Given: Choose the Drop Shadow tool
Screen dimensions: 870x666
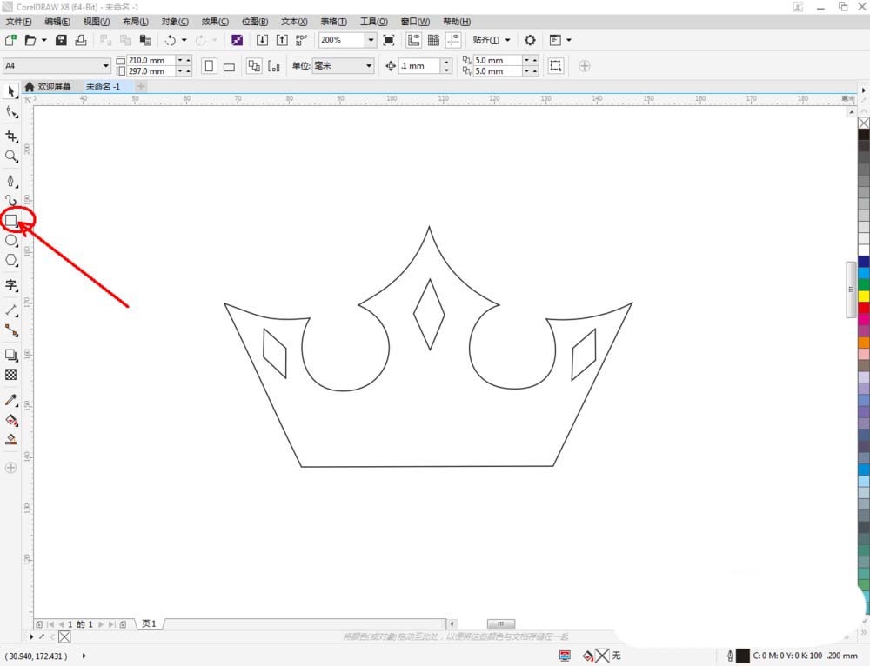Looking at the screenshot, I should (10, 355).
